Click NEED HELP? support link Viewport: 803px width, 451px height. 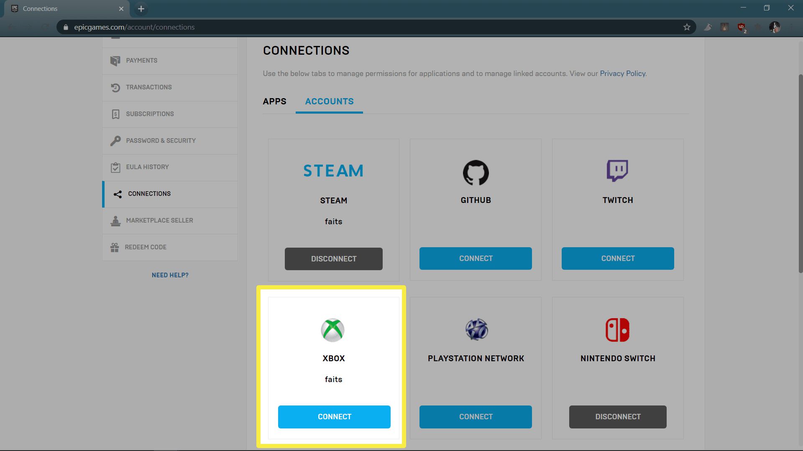(169, 275)
